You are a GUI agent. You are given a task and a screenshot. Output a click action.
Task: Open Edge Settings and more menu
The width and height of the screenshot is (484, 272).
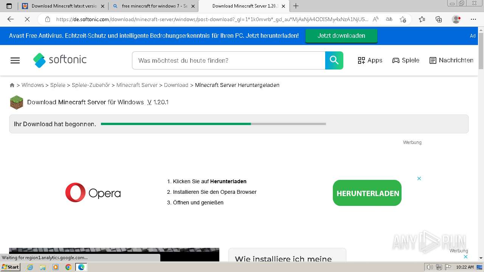473,19
